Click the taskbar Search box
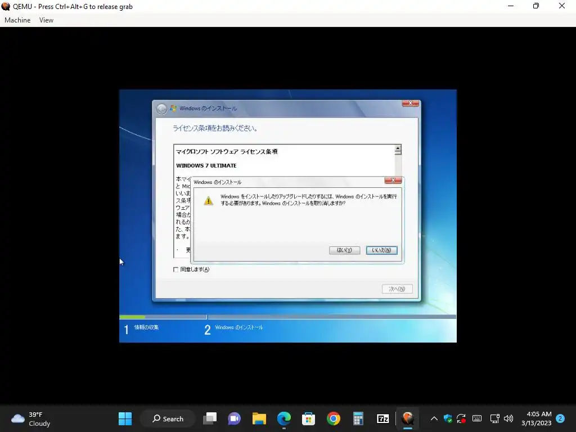The image size is (576, 432). [168, 418]
